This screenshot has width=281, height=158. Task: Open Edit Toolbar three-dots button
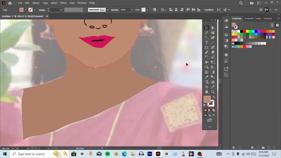coord(209,127)
